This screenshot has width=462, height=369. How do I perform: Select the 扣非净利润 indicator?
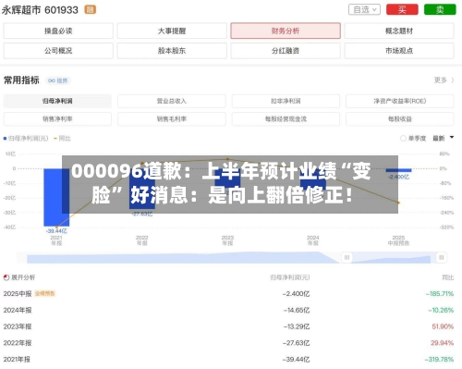pos(286,101)
